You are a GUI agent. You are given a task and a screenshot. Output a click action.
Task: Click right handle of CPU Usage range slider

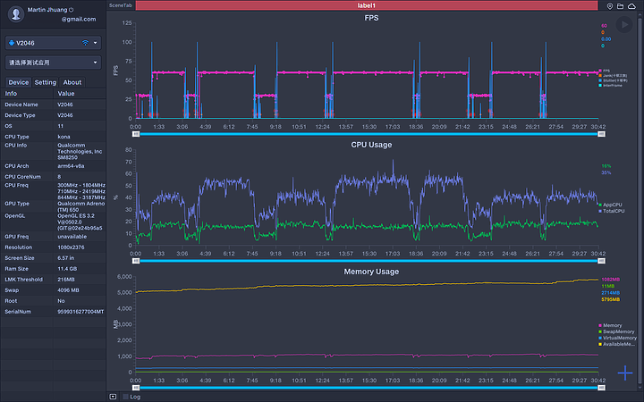point(602,261)
